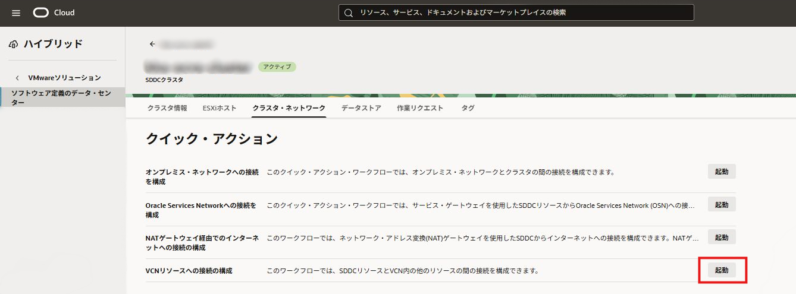Switch to the データストア tab
This screenshot has width=796, height=294.
361,108
